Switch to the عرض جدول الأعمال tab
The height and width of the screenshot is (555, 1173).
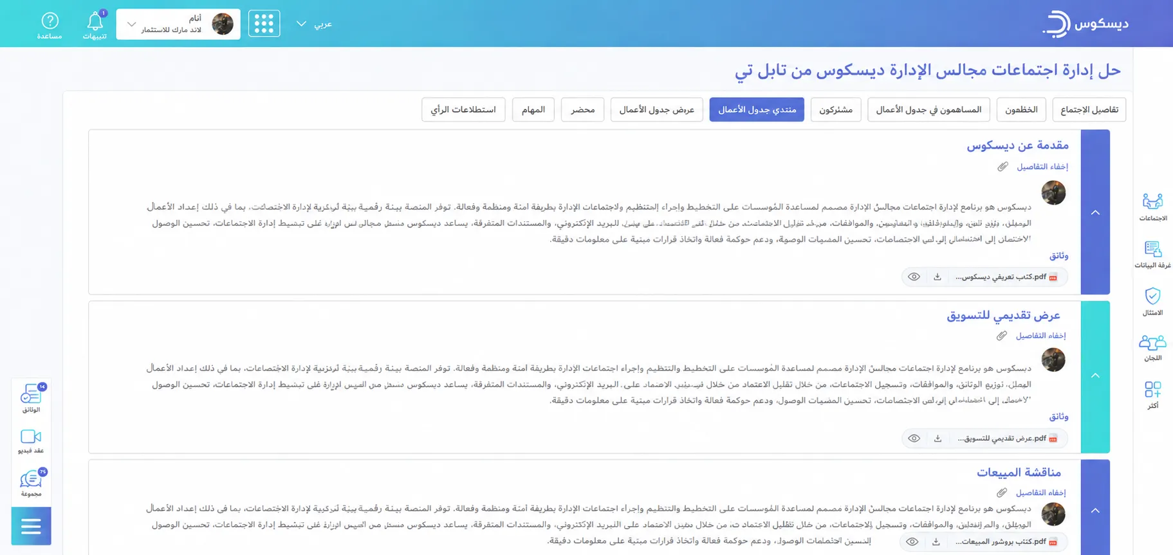click(656, 109)
